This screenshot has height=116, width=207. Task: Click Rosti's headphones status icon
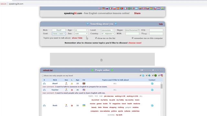click(x=44, y=105)
